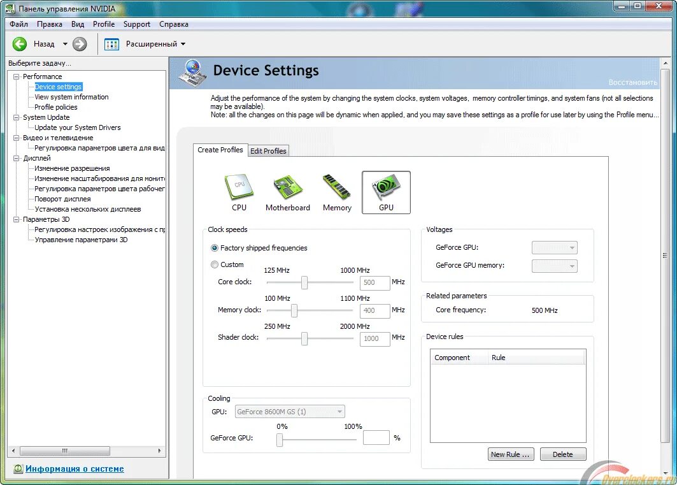This screenshot has height=485, width=677.
Task: Select the GPU device icon
Action: tap(386, 192)
